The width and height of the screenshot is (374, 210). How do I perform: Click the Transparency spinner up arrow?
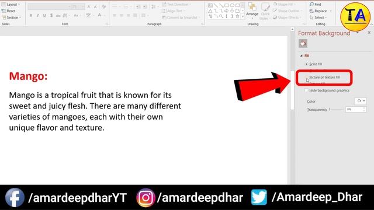pyautogui.click(x=364, y=108)
